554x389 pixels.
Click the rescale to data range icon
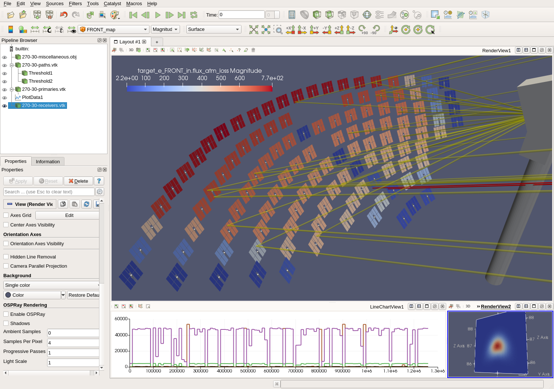[35, 30]
